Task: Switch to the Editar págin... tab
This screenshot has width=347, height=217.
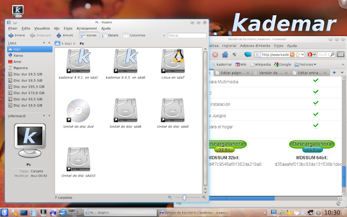Action: click(232, 72)
